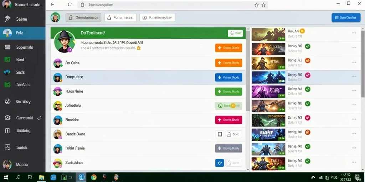Image resolution: width=365 pixels, height=182 pixels.
Task: Switch to the Domatanocos tab
Action: pos(83,17)
